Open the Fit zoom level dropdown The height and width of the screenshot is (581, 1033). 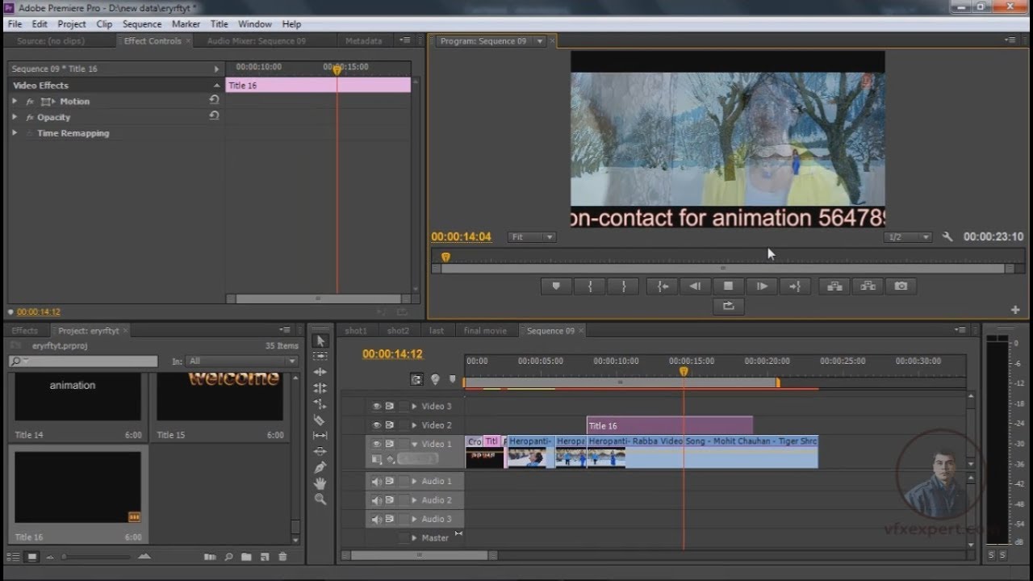tap(532, 237)
